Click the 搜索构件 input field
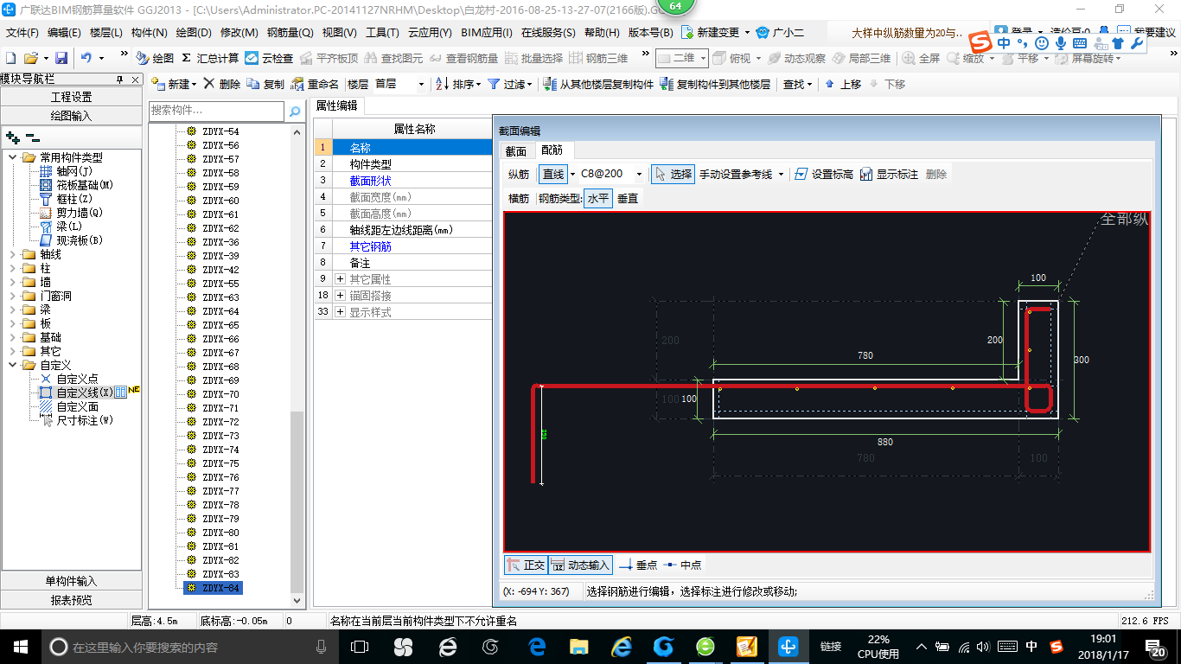1181x664 pixels. tap(216, 111)
